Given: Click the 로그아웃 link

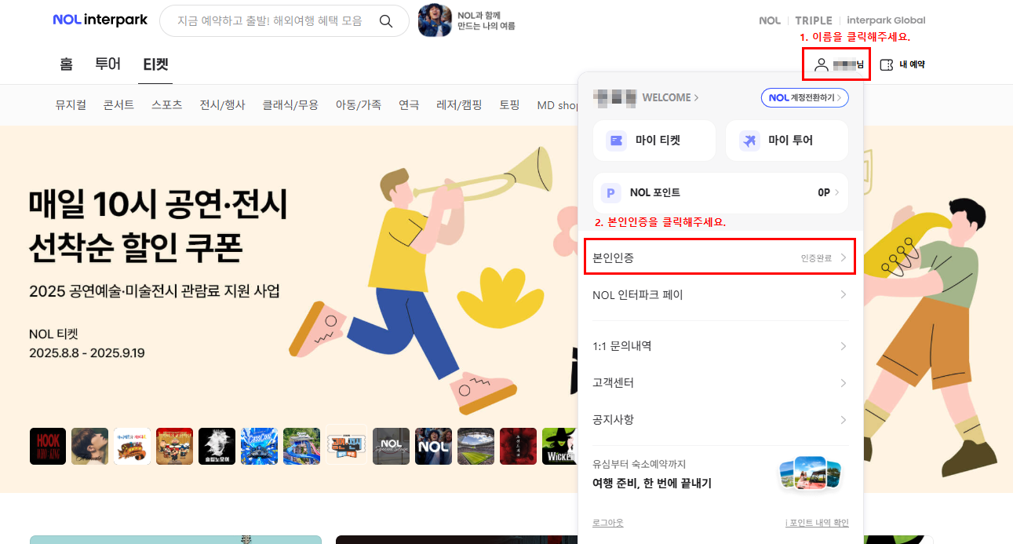Looking at the screenshot, I should point(608,523).
